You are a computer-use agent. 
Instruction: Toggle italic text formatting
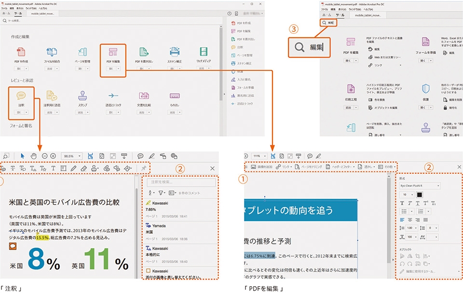[410, 203]
